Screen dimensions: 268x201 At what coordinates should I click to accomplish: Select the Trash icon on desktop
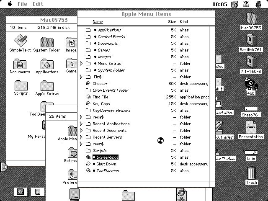[x=251, y=173]
